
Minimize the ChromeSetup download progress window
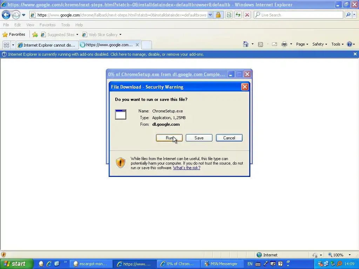(x=231, y=74)
